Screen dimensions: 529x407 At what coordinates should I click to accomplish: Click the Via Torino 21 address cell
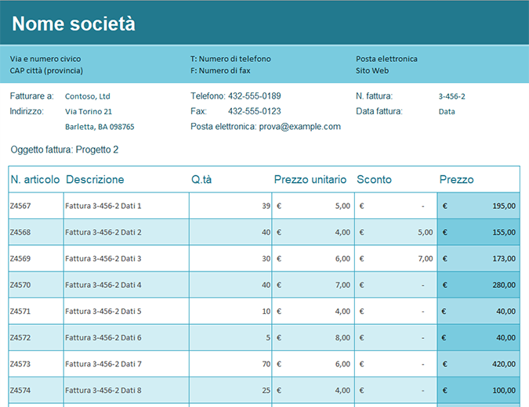point(89,112)
